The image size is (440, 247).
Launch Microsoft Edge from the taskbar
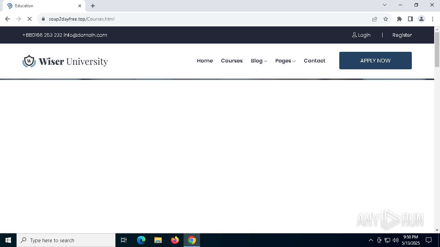click(141, 240)
